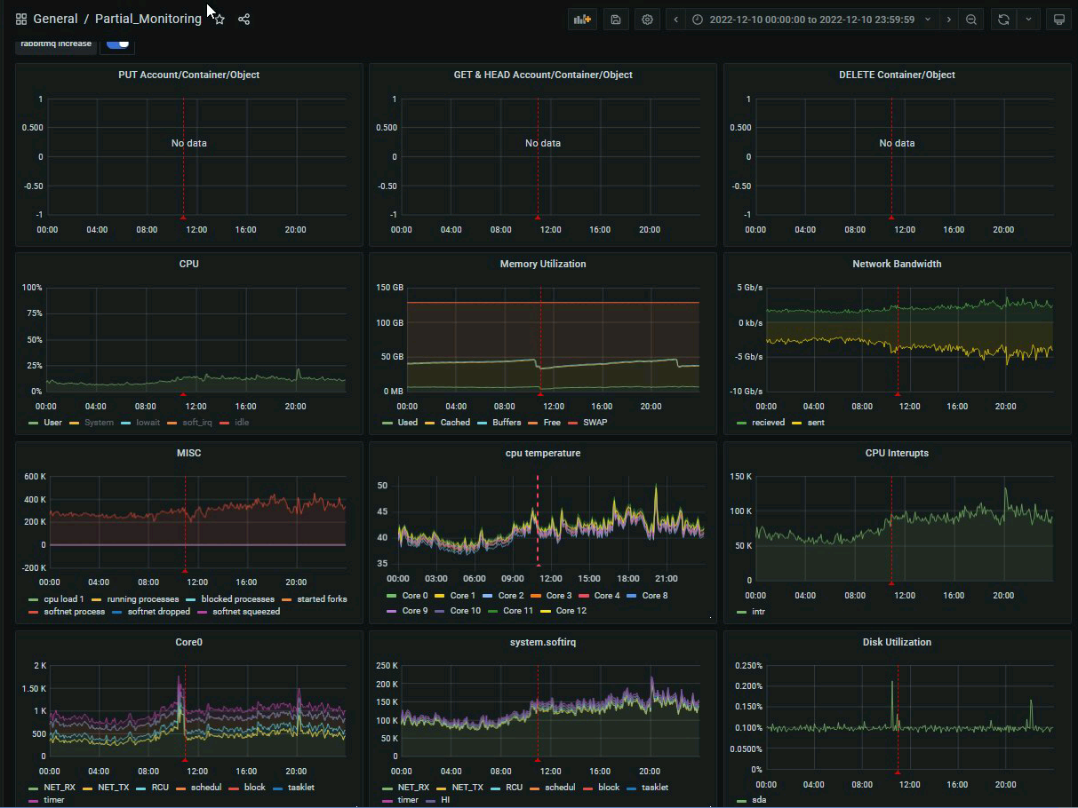Image resolution: width=1078 pixels, height=808 pixels.
Task: Open the CPU panel title menu
Action: tap(188, 264)
